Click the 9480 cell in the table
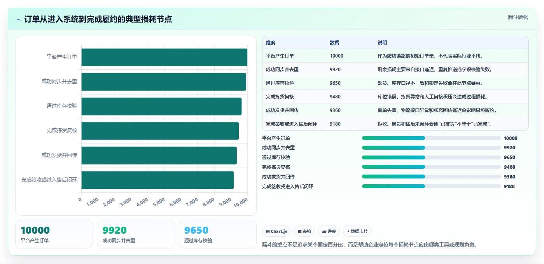The width and height of the screenshot is (544, 264). coord(335,97)
